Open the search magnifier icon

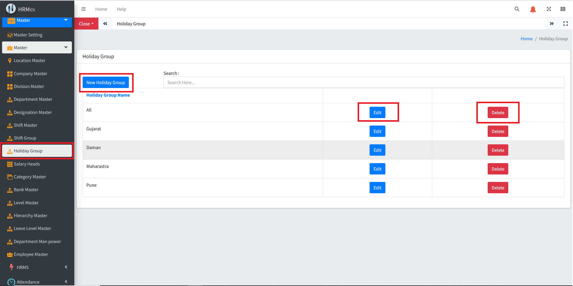(x=517, y=9)
